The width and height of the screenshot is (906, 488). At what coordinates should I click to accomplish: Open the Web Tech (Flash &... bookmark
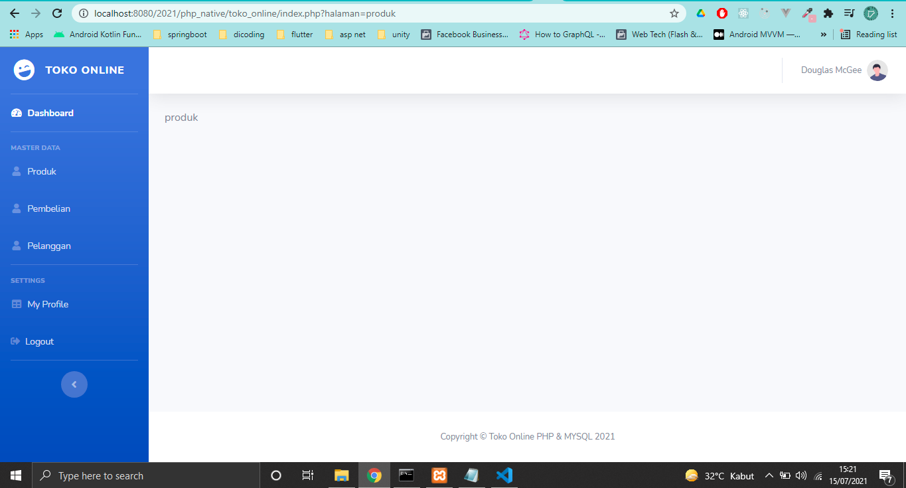660,35
